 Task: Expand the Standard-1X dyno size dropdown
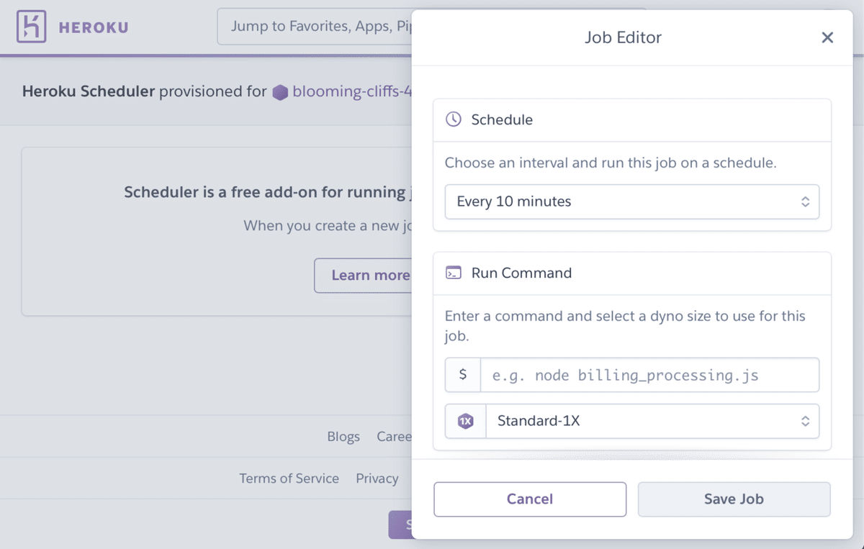pos(652,421)
